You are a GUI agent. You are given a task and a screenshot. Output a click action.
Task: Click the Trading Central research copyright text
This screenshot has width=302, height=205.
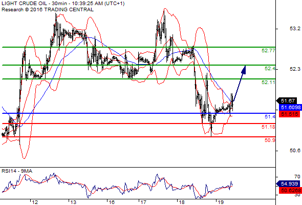48,10
